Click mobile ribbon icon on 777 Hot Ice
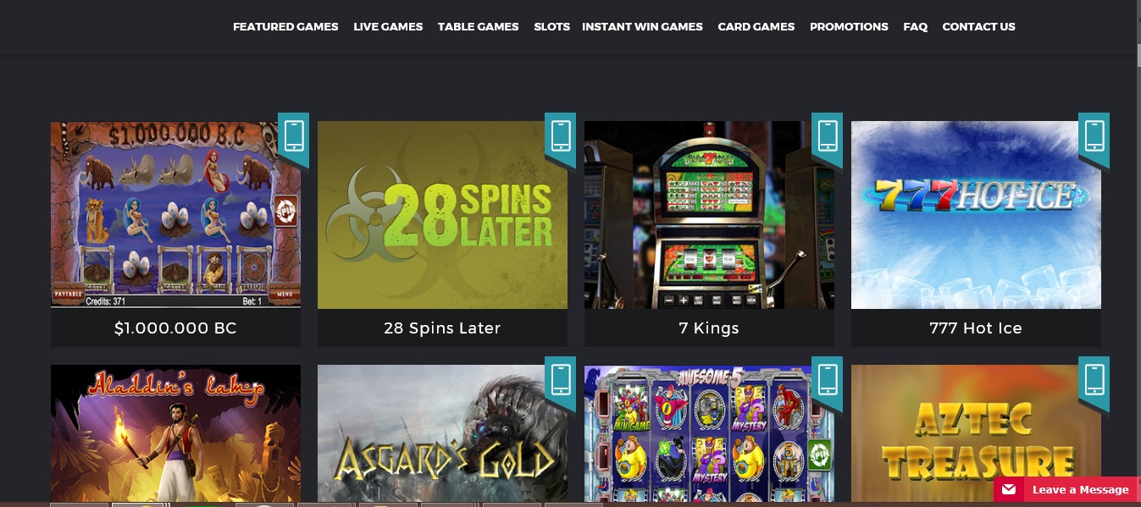 tap(1094, 137)
